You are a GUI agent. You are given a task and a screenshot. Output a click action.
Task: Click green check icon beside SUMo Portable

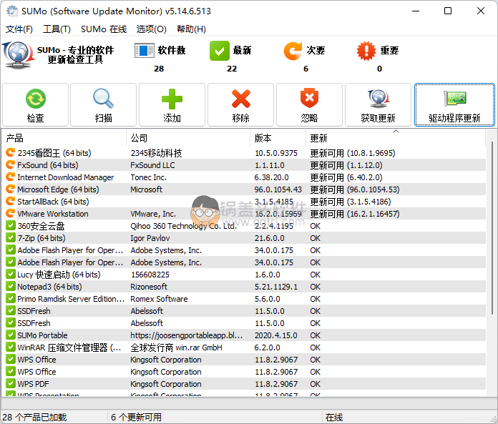tap(11, 335)
